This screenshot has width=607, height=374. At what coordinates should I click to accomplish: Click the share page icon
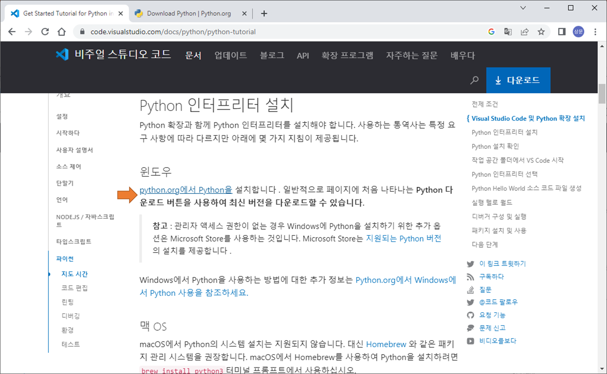(525, 32)
